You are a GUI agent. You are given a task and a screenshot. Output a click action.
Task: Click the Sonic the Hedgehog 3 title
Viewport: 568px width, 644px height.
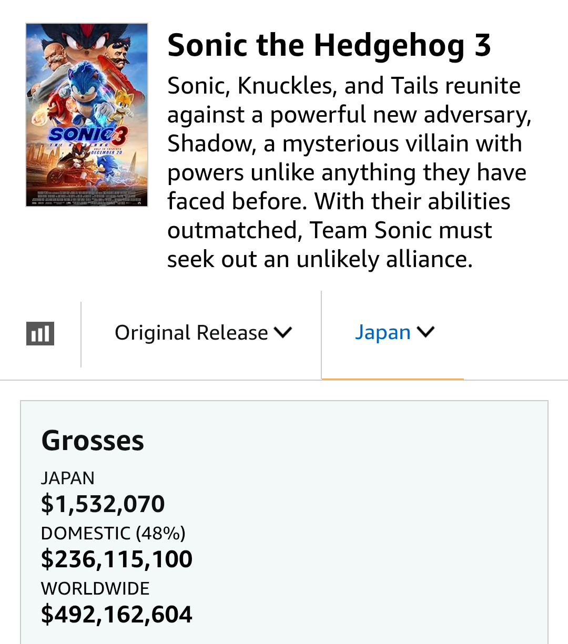click(329, 45)
